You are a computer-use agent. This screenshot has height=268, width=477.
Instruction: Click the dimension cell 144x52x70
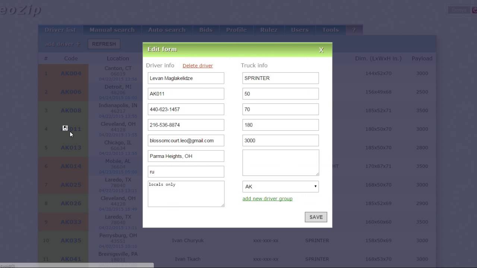click(378, 73)
